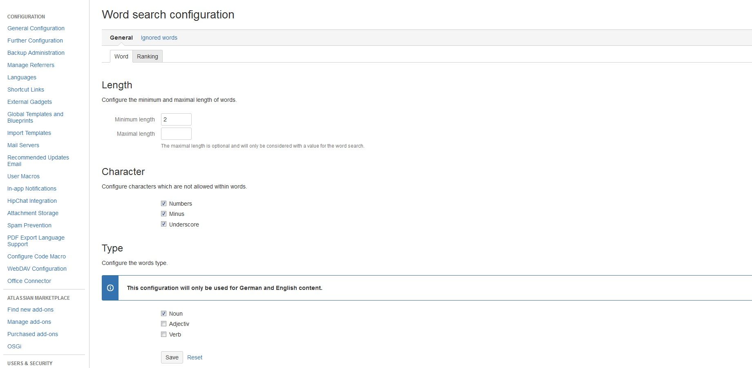752x368 pixels.
Task: Switch to the Ranking tab
Action: (x=147, y=56)
